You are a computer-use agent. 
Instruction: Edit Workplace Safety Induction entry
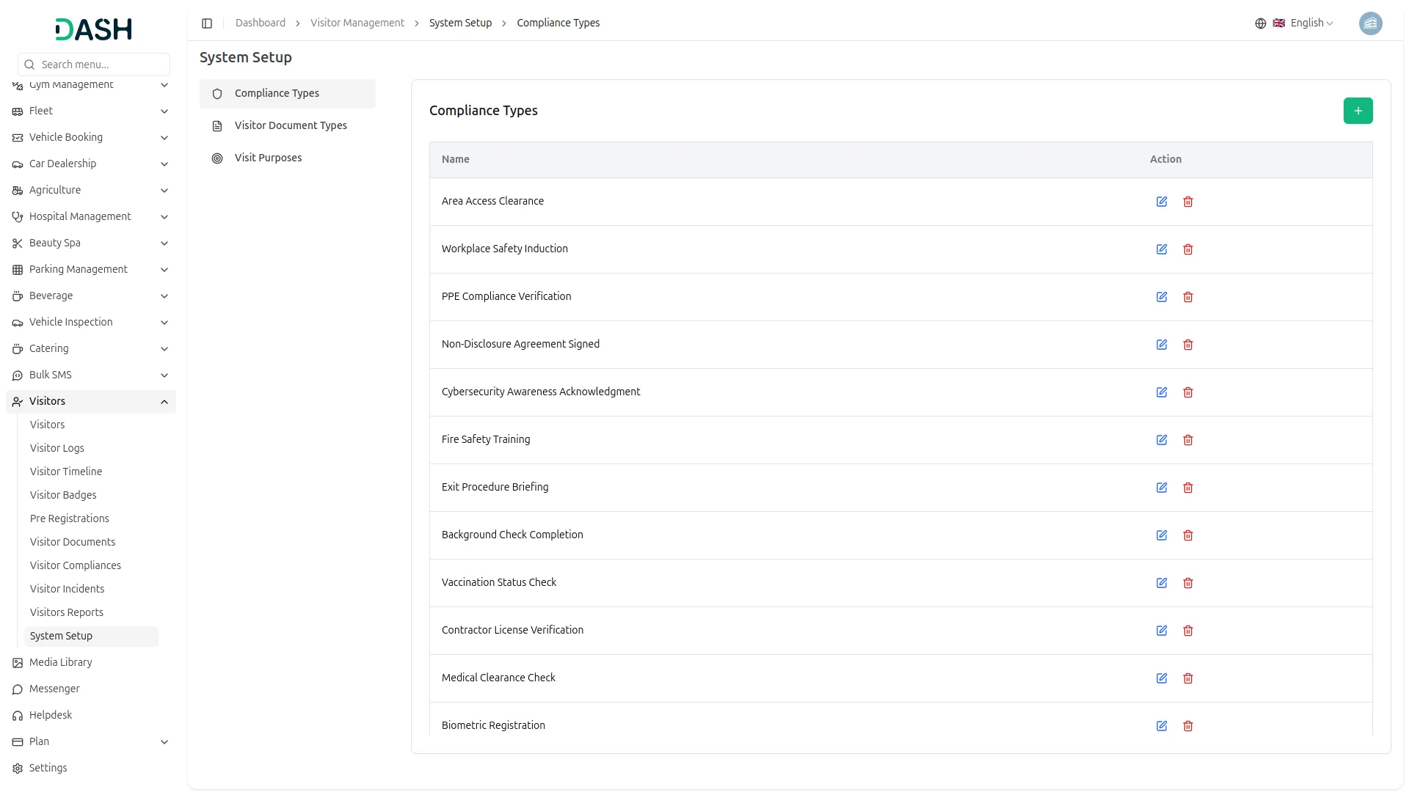[1162, 249]
